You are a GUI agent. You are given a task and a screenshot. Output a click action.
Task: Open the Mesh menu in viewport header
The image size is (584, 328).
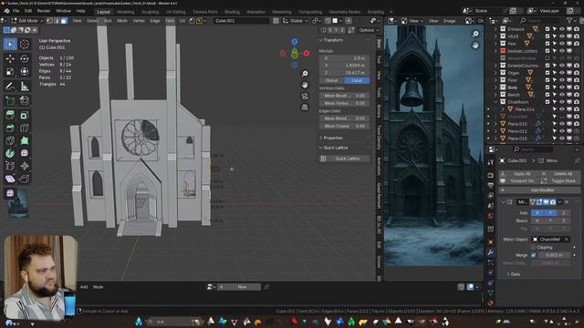tap(122, 21)
